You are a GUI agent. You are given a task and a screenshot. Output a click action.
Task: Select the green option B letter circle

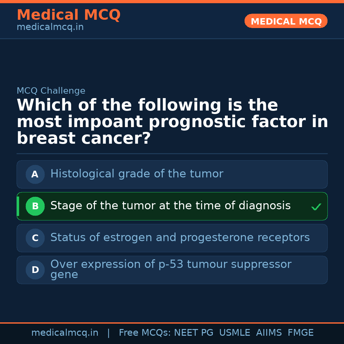[35, 206]
